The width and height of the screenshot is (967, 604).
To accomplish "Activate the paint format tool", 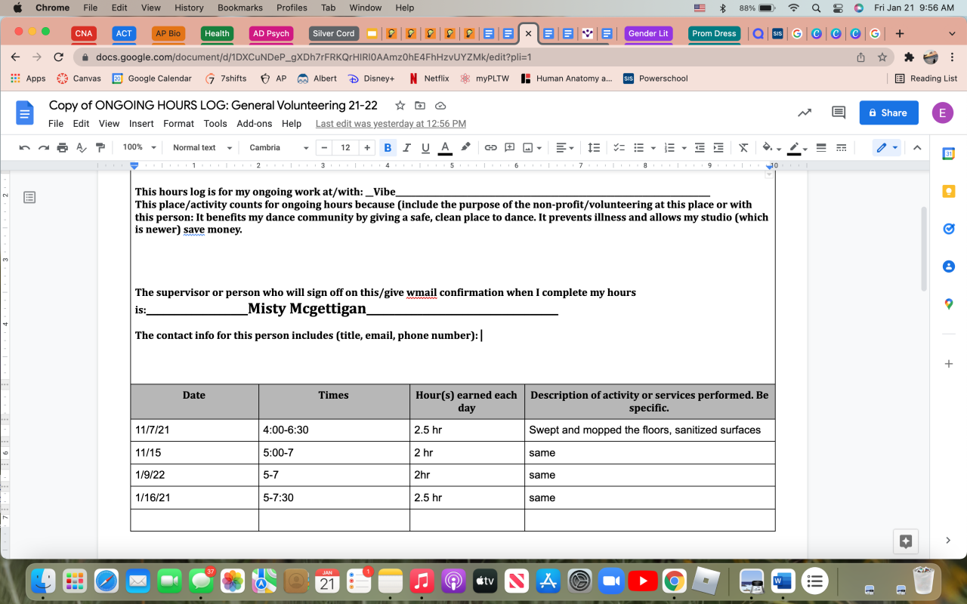I will [x=100, y=147].
